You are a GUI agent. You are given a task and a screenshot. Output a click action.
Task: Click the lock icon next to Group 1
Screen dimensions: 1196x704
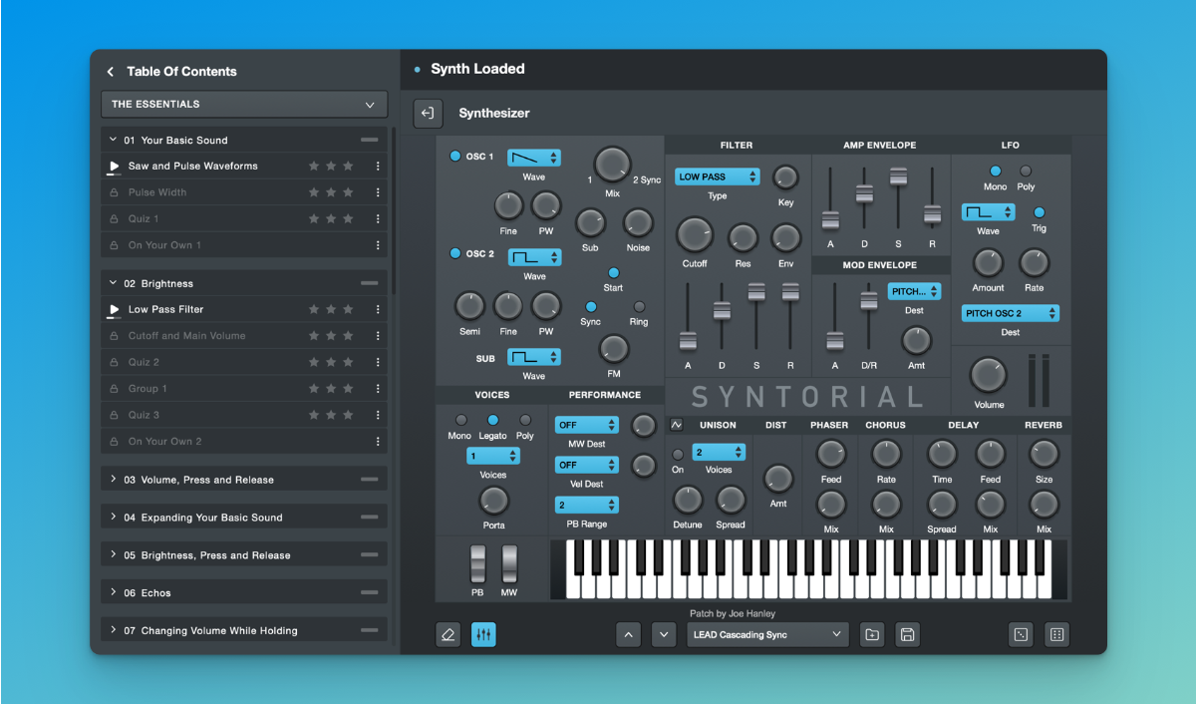tap(113, 389)
